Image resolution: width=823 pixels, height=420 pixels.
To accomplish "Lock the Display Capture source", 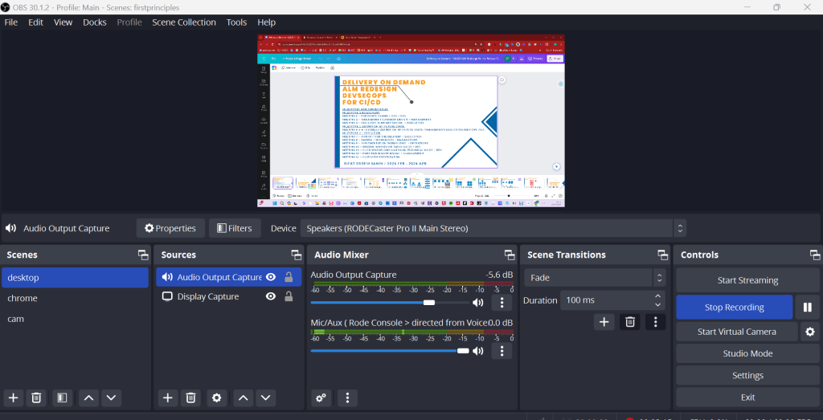I will 289,297.
